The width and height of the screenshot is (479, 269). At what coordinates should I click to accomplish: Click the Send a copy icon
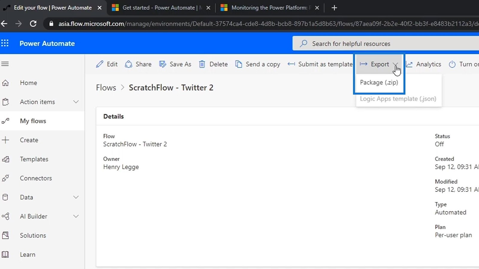point(239,64)
